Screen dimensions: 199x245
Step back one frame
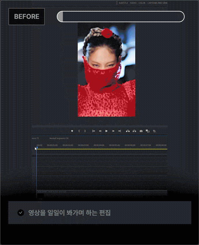point(100,131)
